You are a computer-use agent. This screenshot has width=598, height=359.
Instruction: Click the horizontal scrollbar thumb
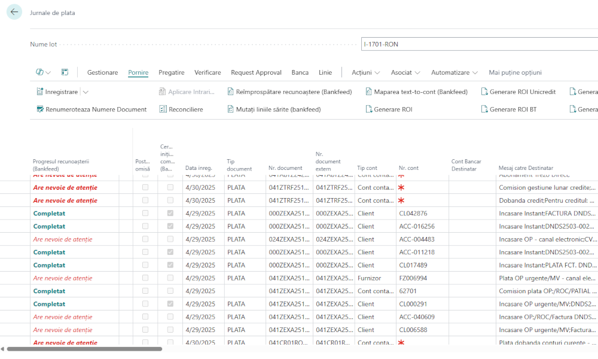[85, 349]
